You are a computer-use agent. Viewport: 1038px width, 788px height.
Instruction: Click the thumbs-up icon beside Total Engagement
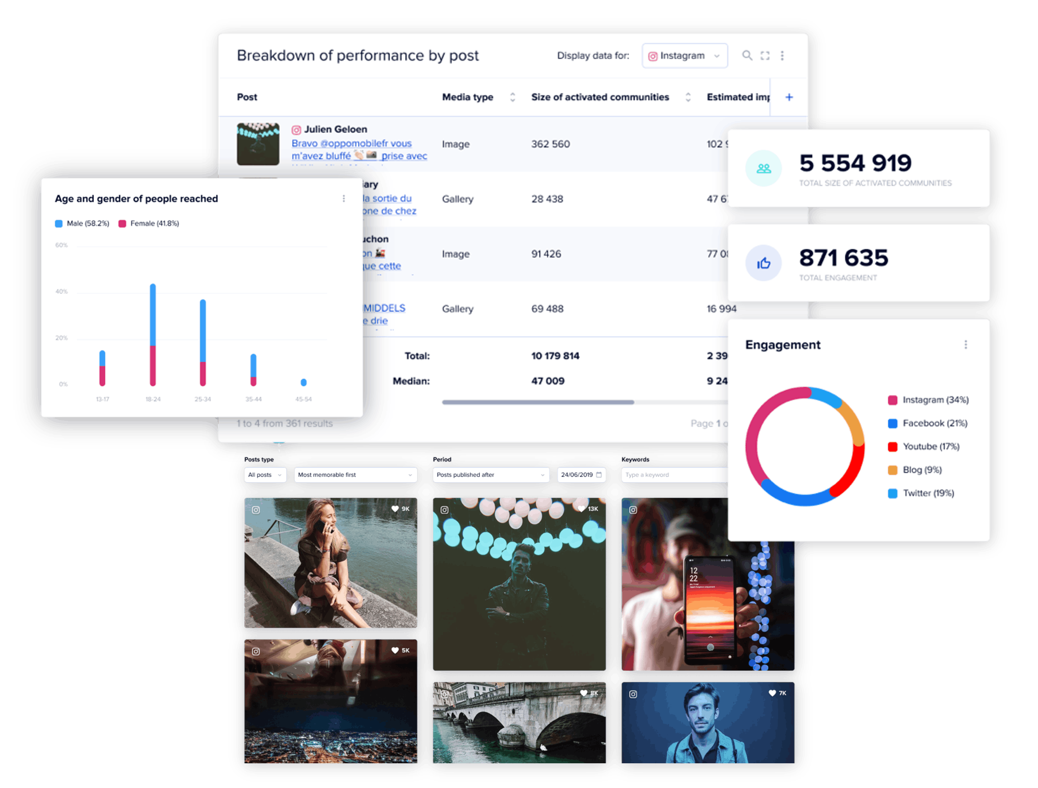764,263
